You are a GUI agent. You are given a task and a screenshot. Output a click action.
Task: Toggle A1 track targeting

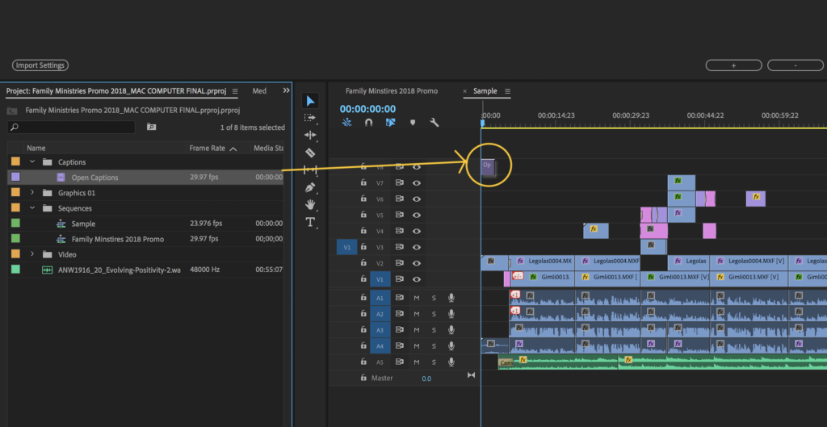point(380,298)
